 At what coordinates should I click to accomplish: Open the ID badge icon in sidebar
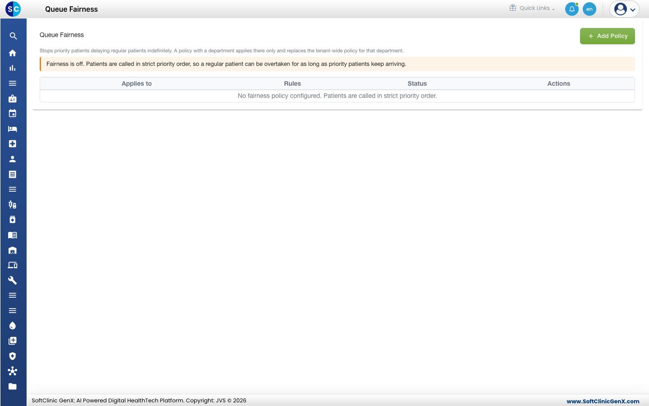(13, 98)
